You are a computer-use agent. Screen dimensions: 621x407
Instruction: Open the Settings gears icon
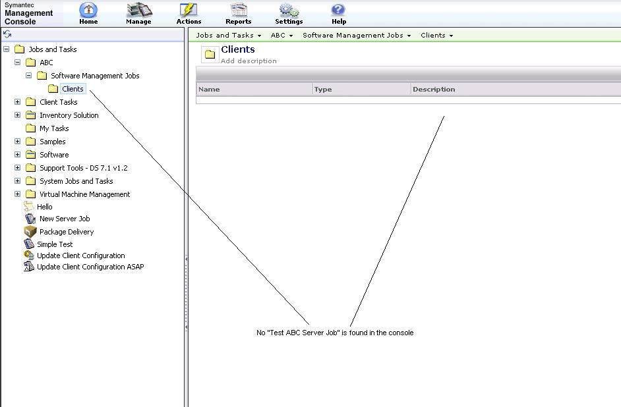(x=289, y=11)
